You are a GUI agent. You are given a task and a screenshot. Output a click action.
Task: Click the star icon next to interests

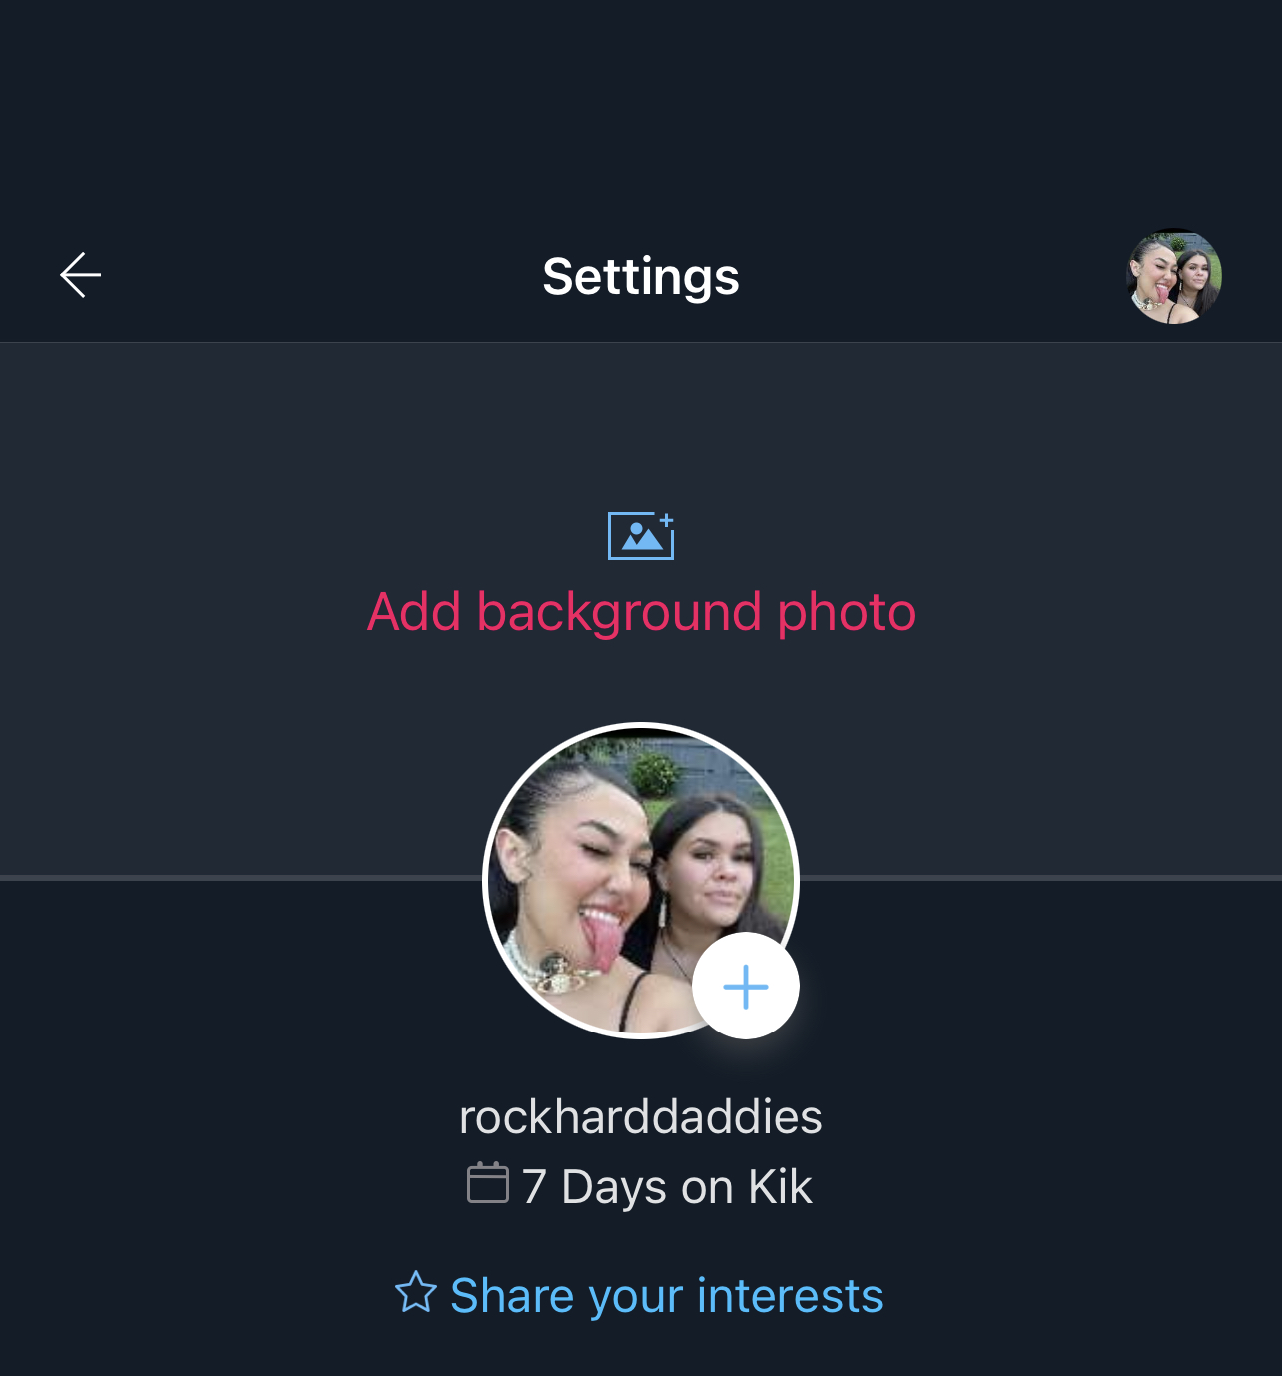(416, 1292)
